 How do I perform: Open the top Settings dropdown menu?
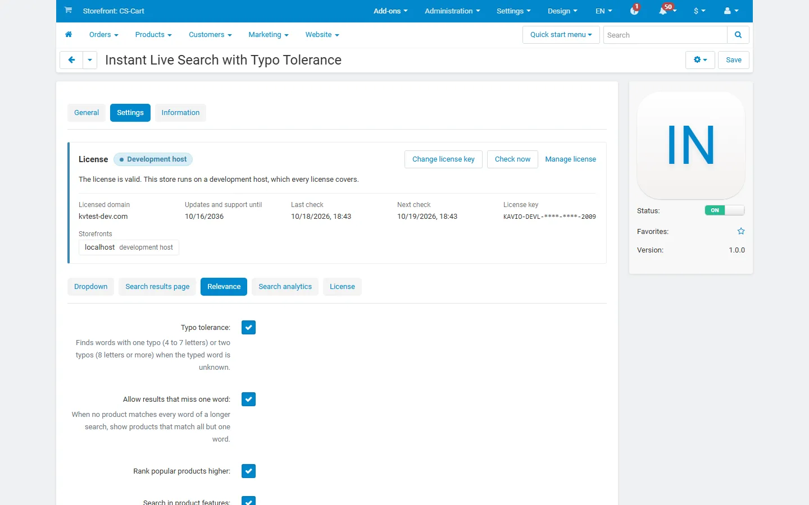pos(513,11)
